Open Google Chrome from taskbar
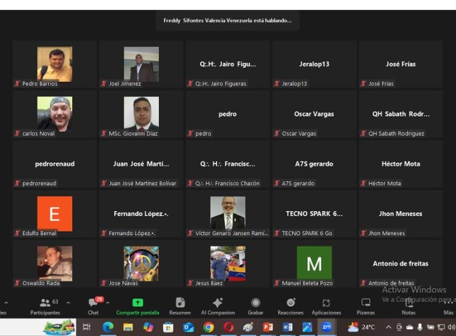The width and height of the screenshot is (456, 336). pos(208,327)
